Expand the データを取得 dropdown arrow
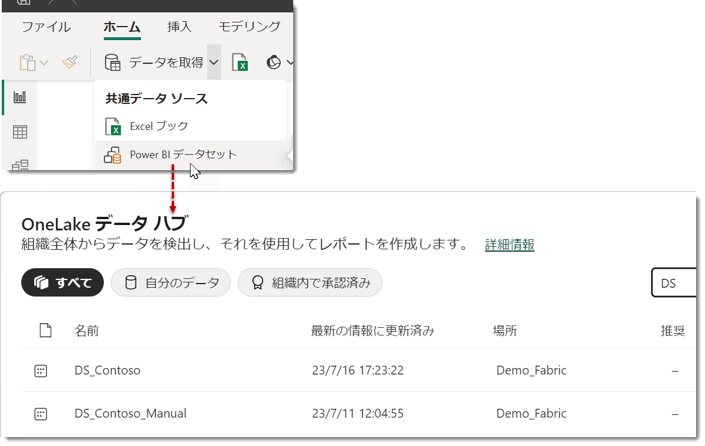The width and height of the screenshot is (705, 446). 214,62
